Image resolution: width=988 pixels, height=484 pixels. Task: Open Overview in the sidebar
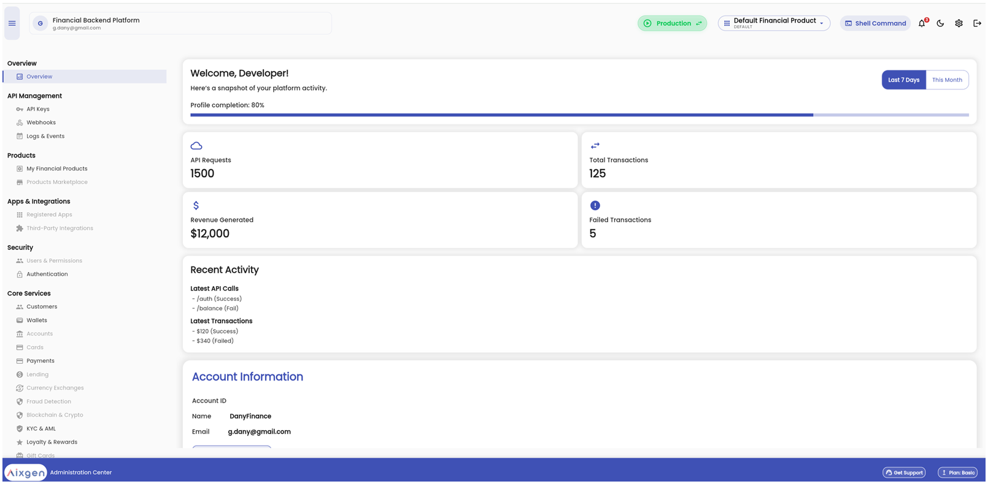point(85,77)
